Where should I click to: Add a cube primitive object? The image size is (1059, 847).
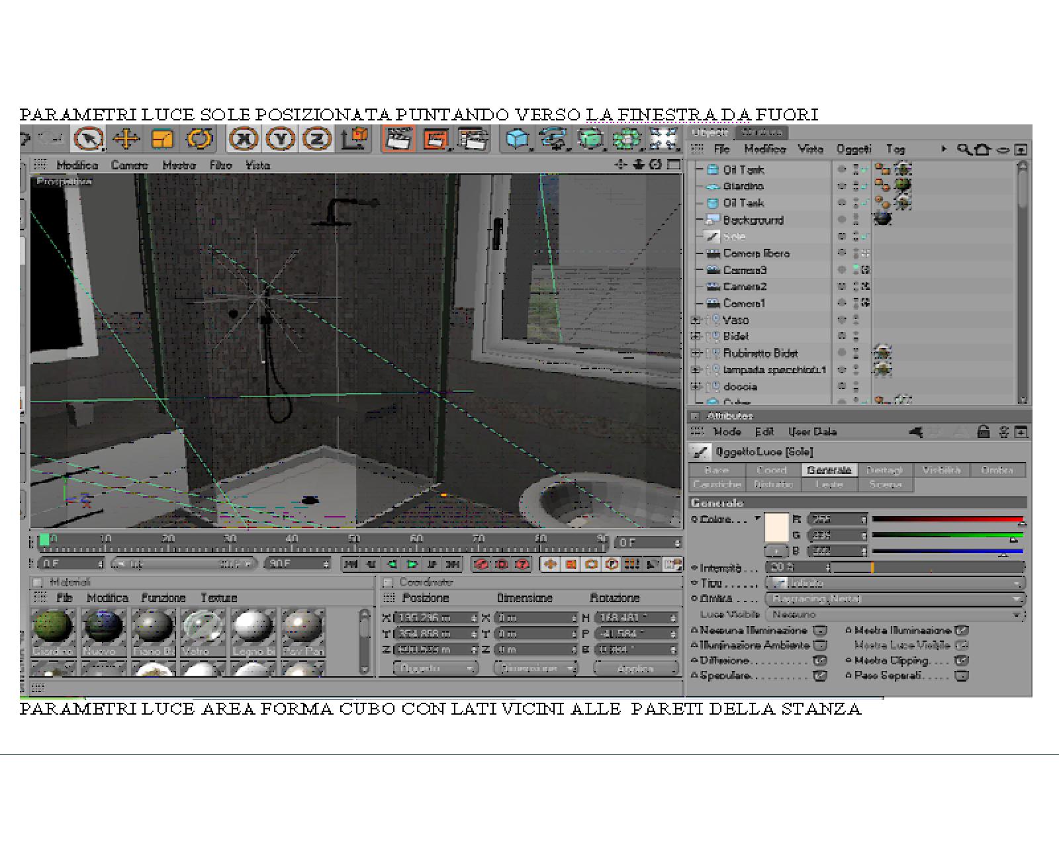point(518,139)
